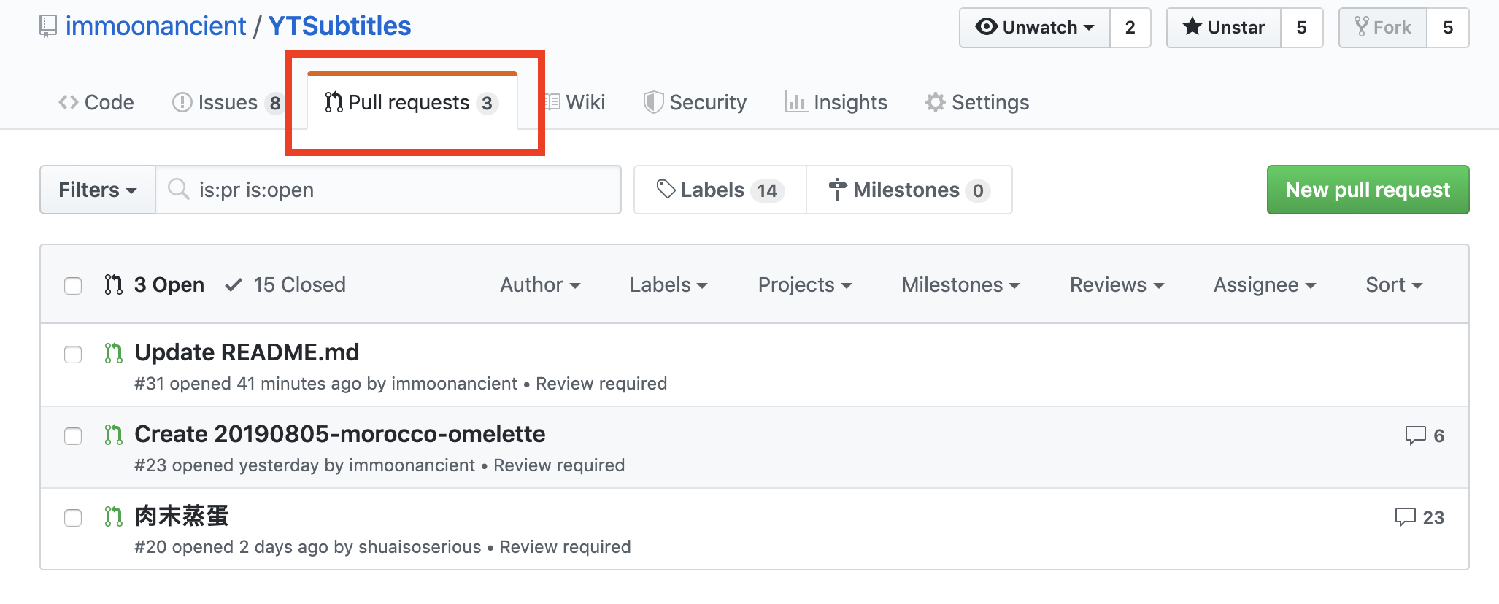Viewport: 1499px width, 604px height.
Task: Open Create 20190805-morocco-omelette pull request
Action: click(339, 434)
